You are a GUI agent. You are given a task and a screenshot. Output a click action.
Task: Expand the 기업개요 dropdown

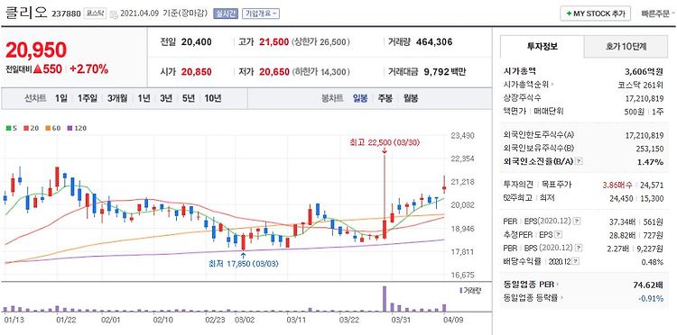pos(261,14)
